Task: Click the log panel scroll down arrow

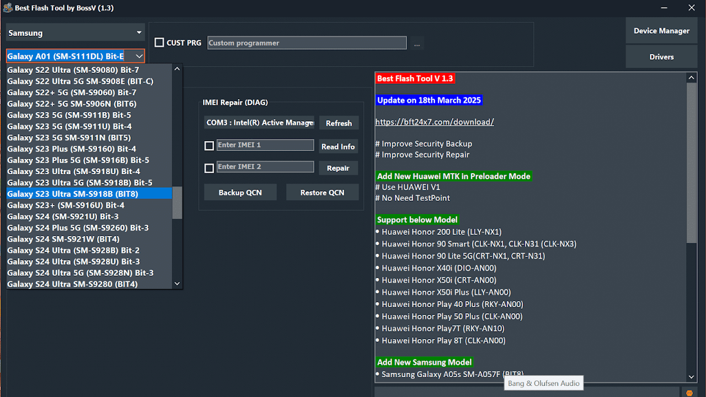Action: click(x=692, y=377)
